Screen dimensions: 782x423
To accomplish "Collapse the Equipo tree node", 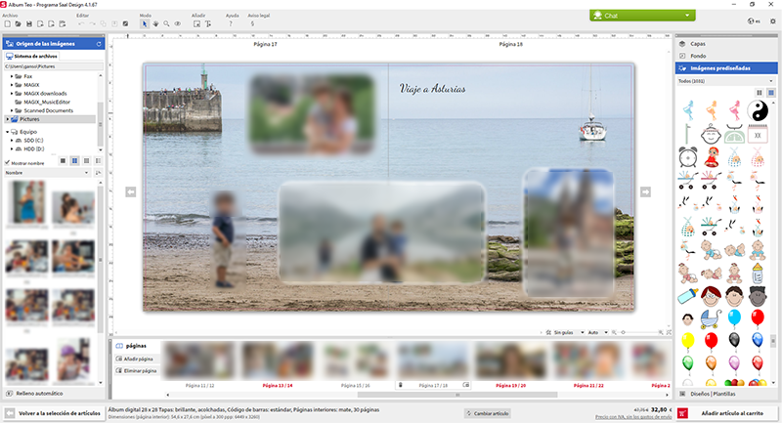I will pyautogui.click(x=8, y=132).
